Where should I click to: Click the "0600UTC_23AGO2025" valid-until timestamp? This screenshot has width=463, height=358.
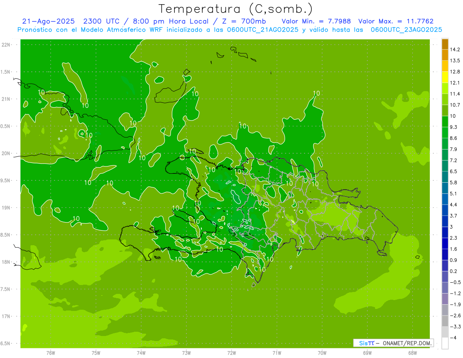406,30
